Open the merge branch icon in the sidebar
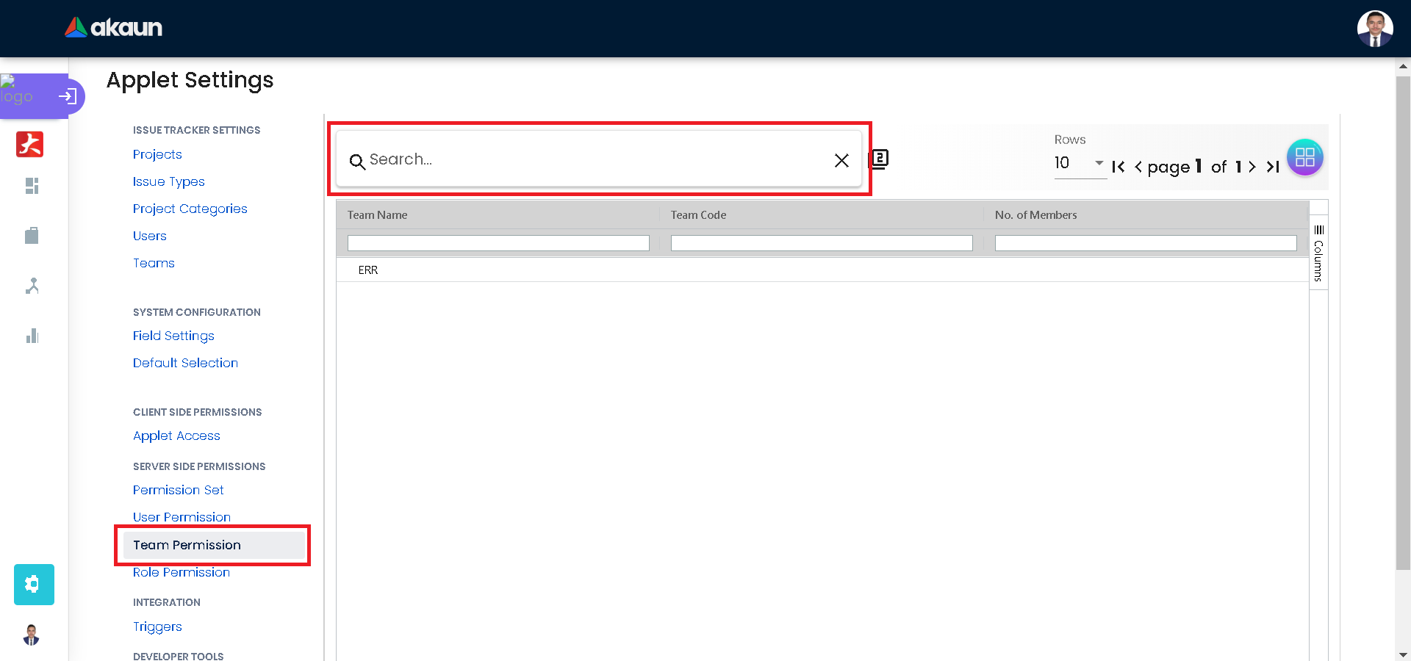This screenshot has width=1411, height=661. click(32, 286)
